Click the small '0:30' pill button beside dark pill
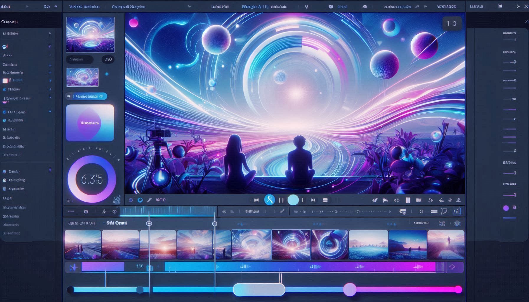 [x=108, y=59]
